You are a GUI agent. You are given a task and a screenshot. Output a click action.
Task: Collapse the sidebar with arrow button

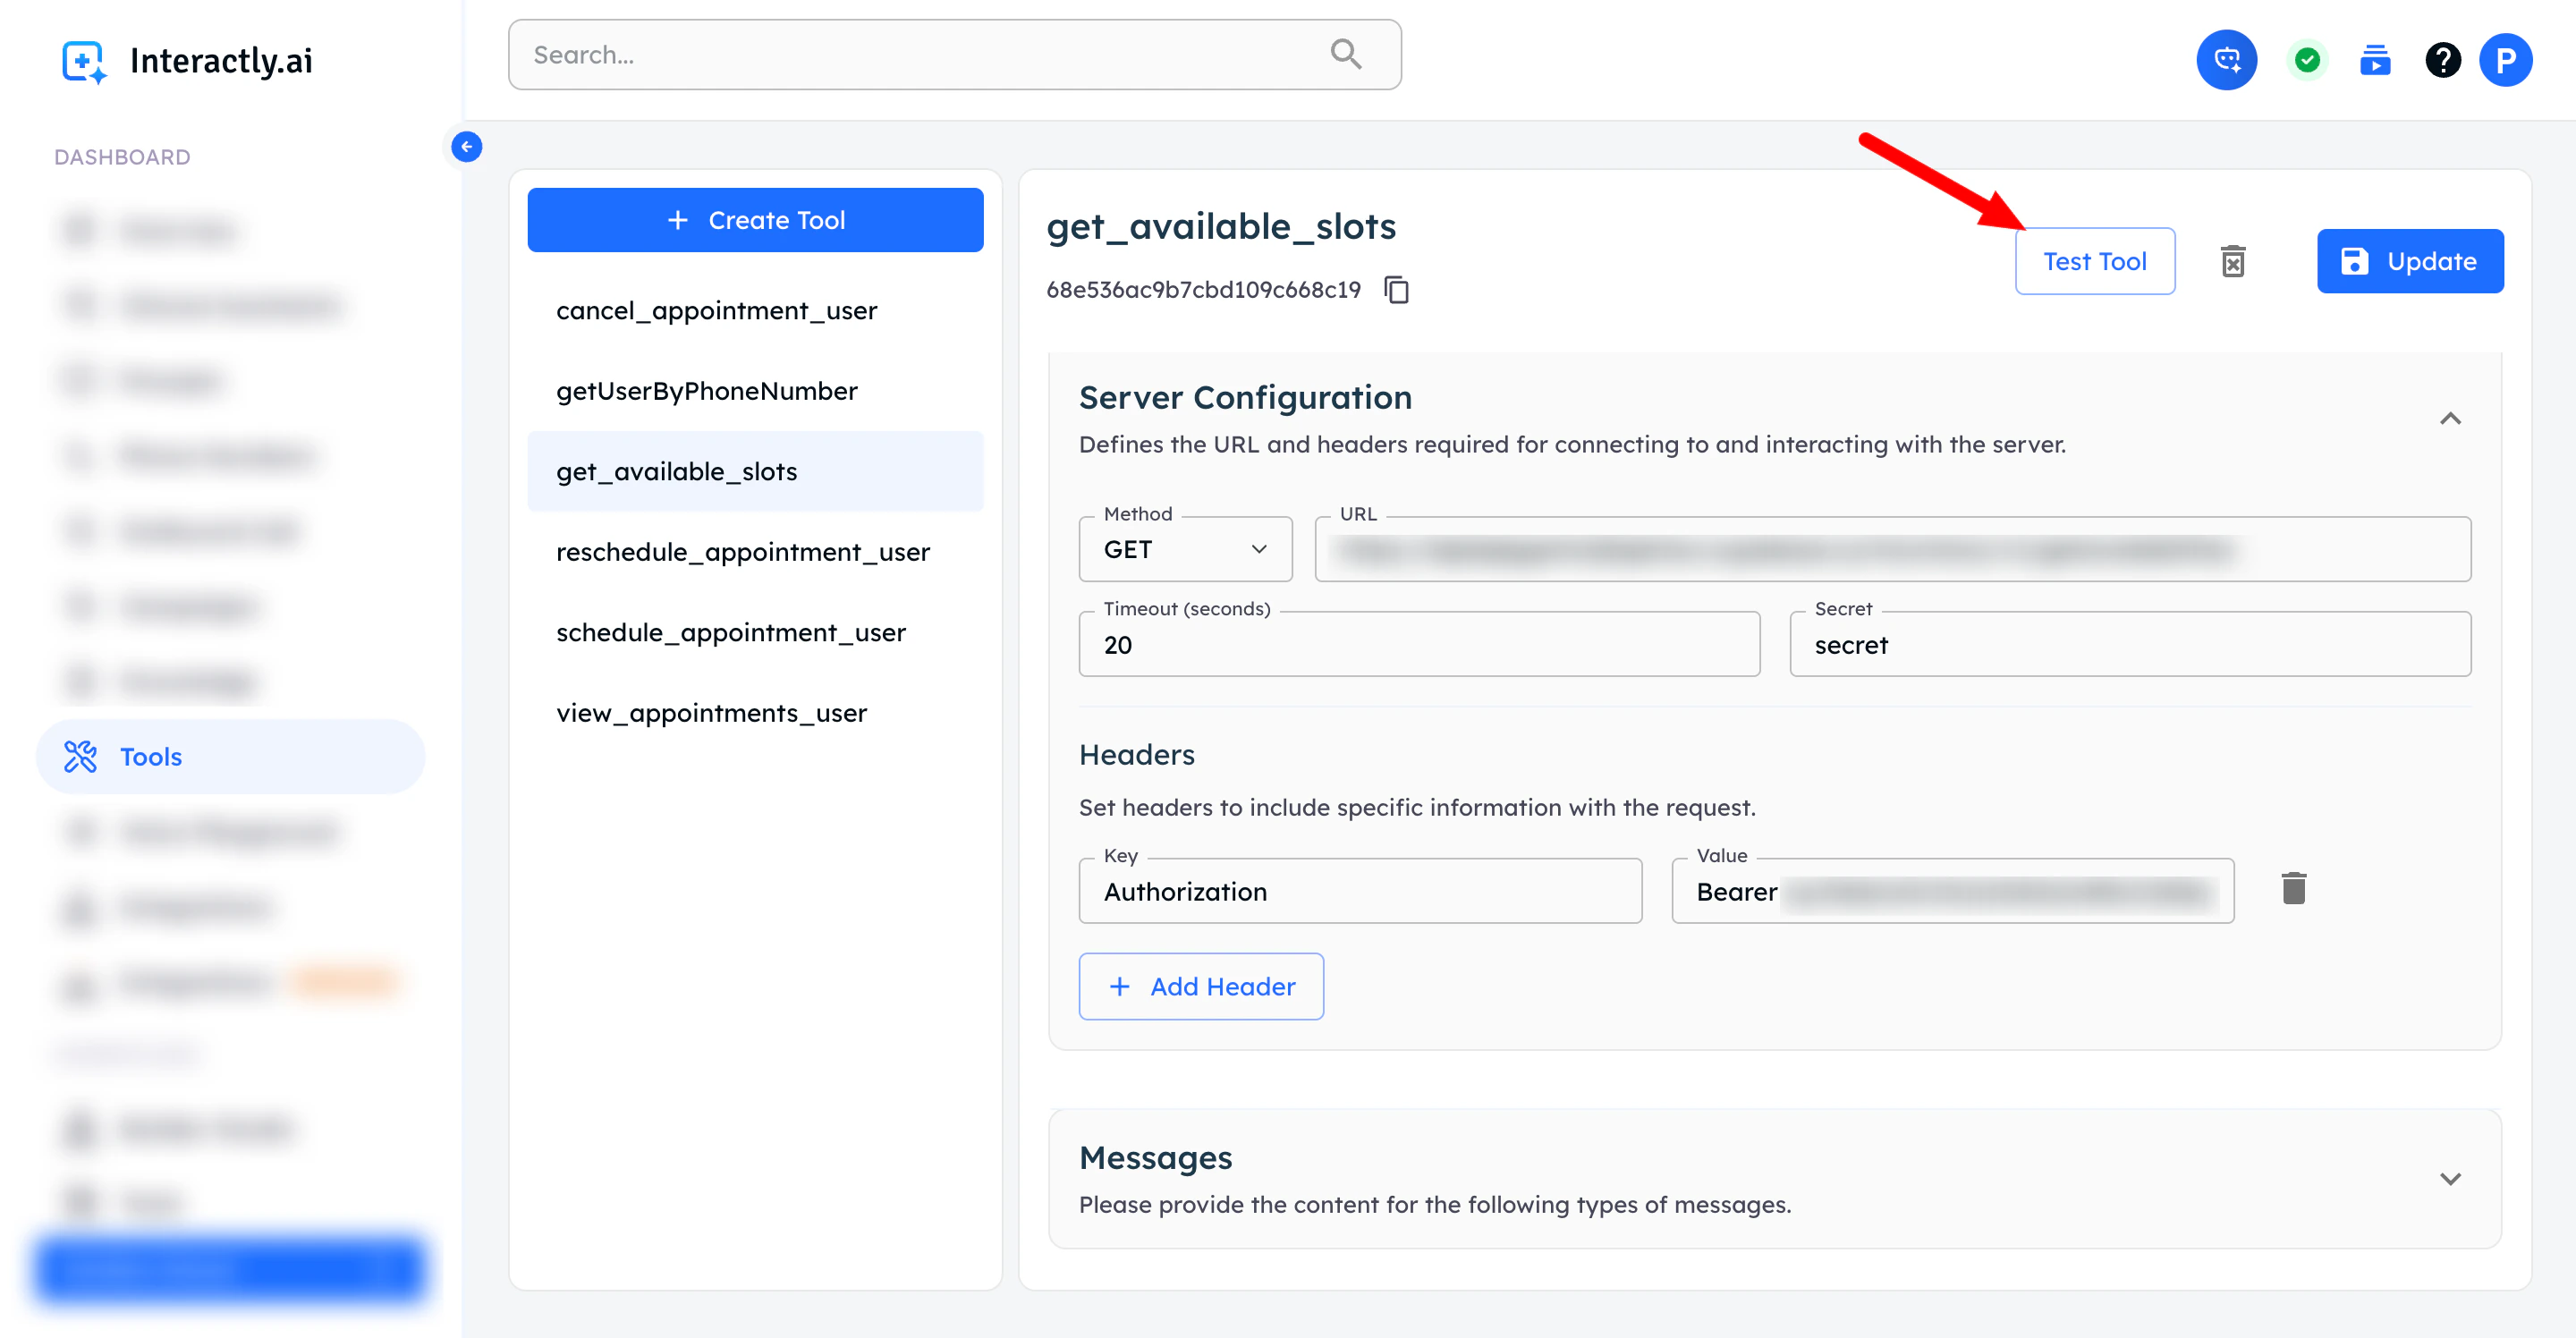(x=466, y=147)
